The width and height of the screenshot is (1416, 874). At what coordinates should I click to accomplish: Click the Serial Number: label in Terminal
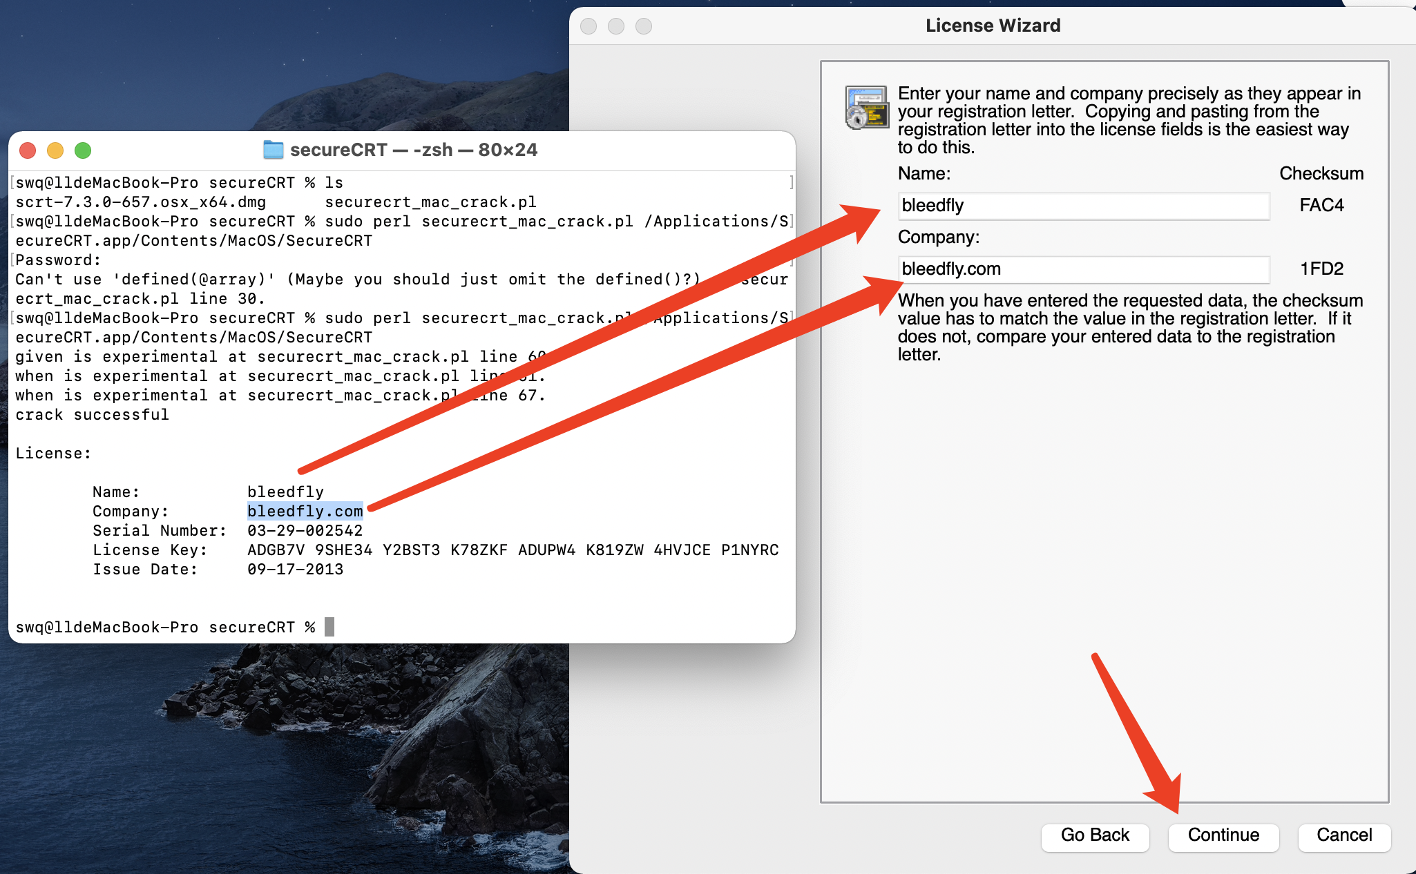pos(160,531)
